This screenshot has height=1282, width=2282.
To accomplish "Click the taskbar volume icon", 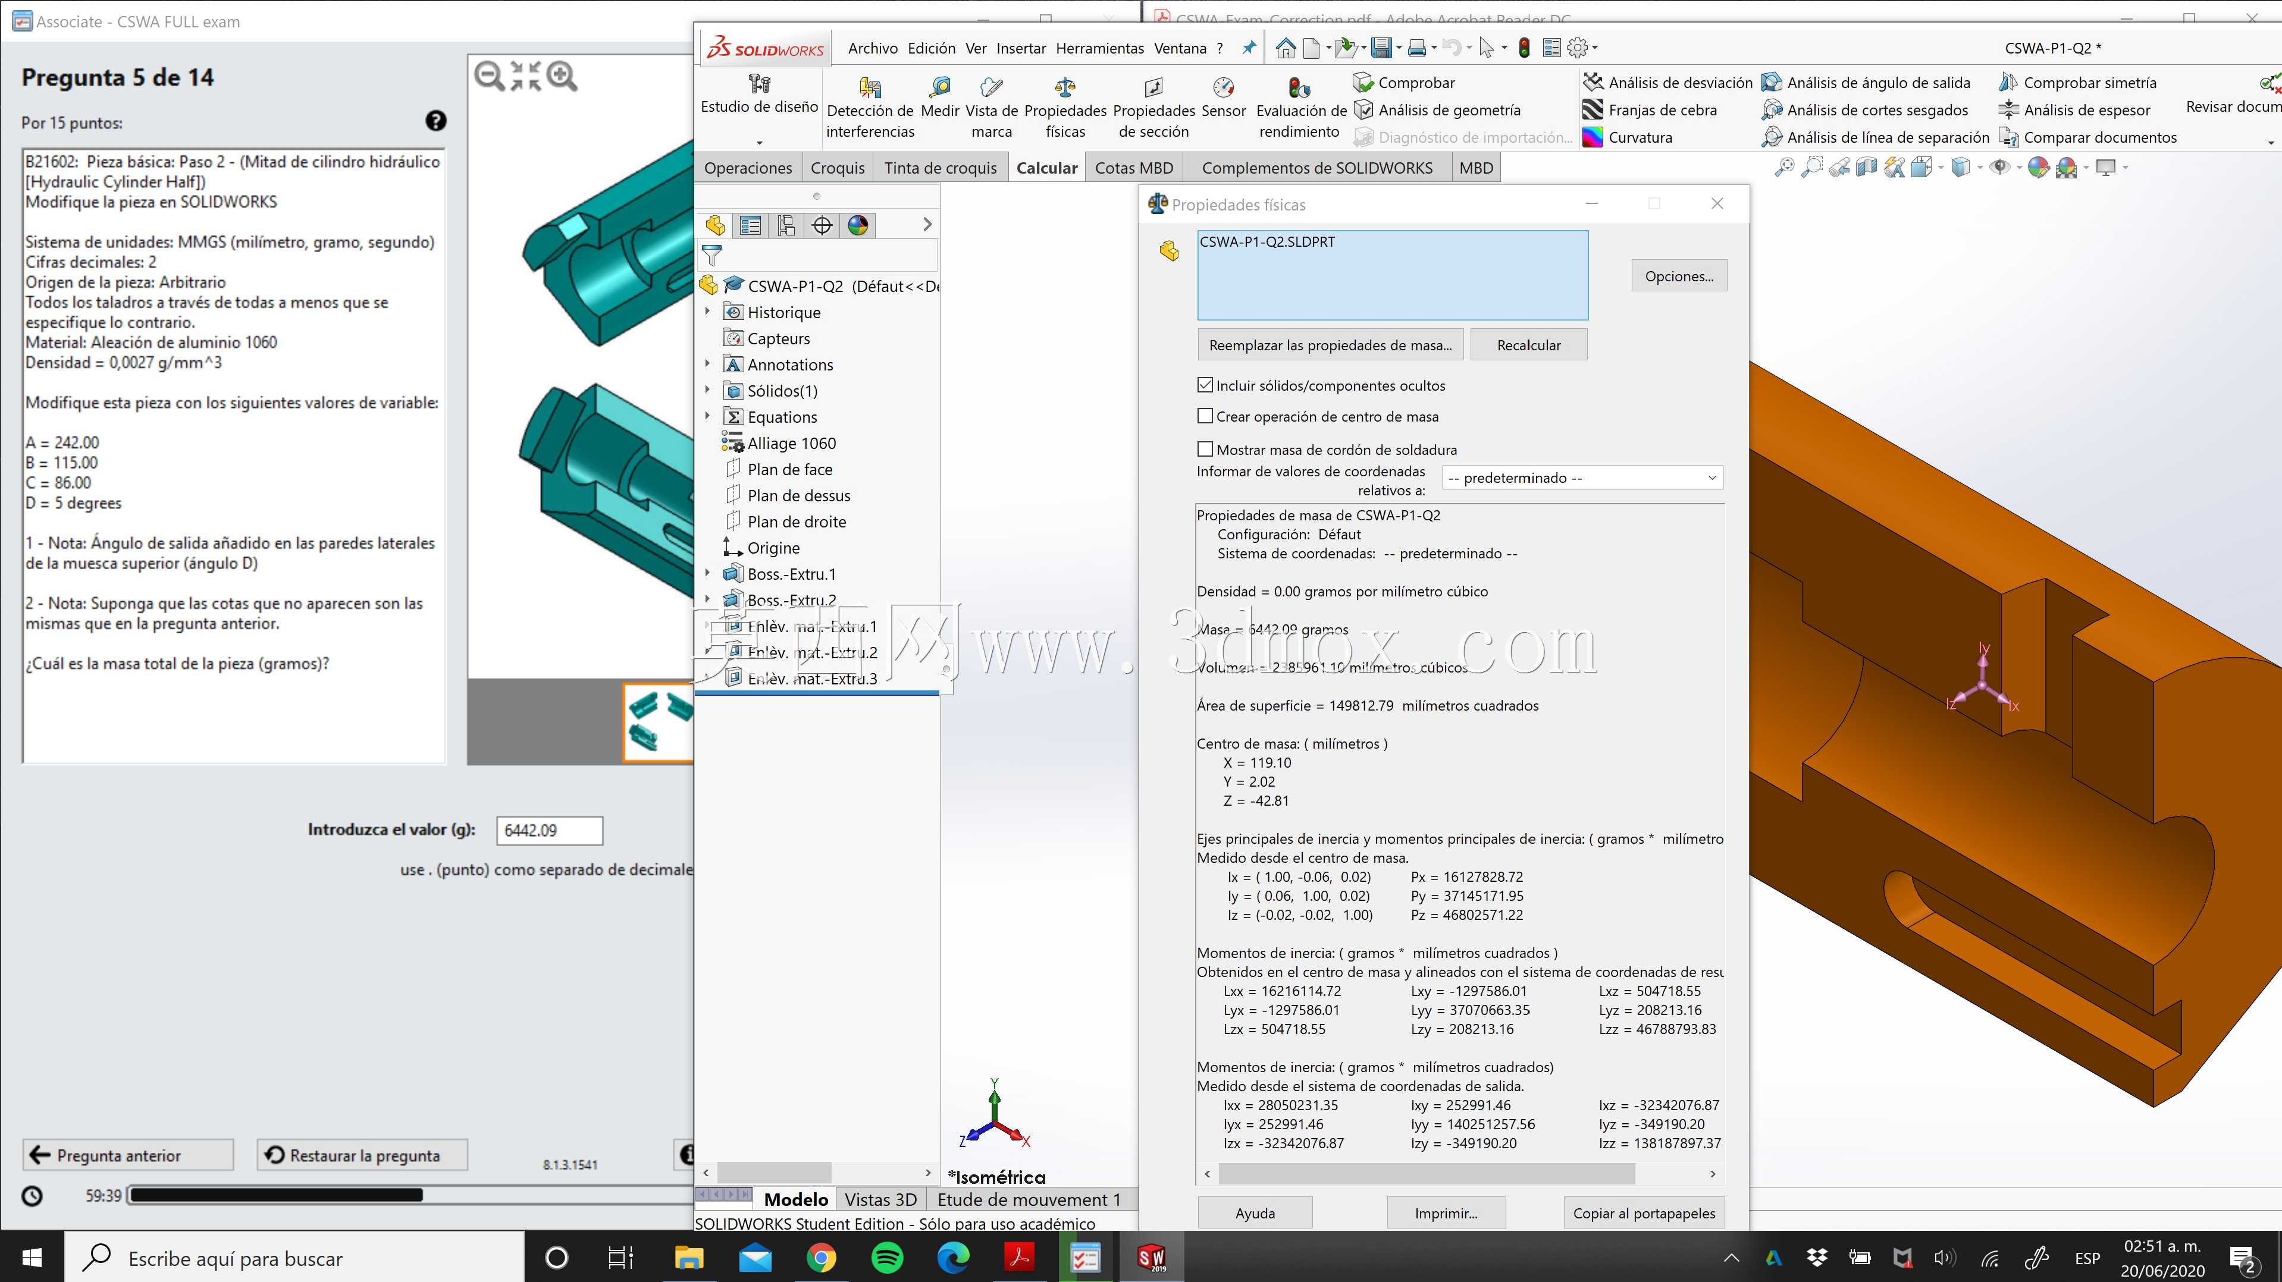I will coord(1945,1257).
